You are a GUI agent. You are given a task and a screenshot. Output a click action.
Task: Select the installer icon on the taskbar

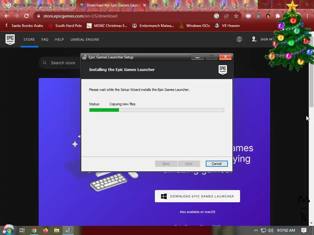click(x=68, y=230)
